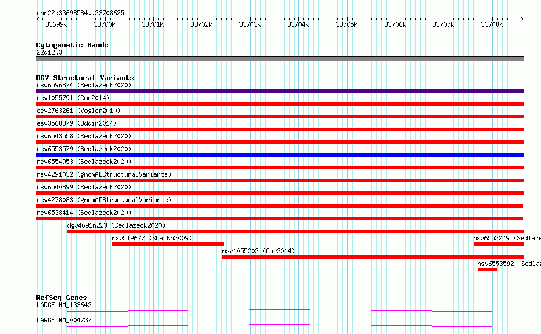Open the nsv4278083 (gnomADStructuralVariants) label
This screenshot has height=334, width=541.
pos(104,200)
